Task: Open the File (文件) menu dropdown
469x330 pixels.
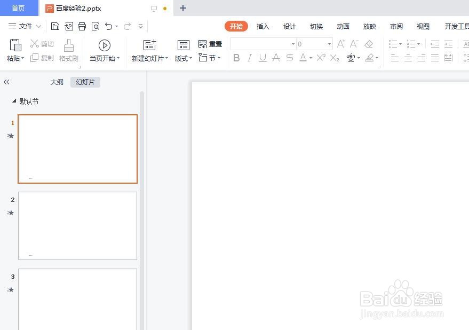Action: [x=25, y=26]
